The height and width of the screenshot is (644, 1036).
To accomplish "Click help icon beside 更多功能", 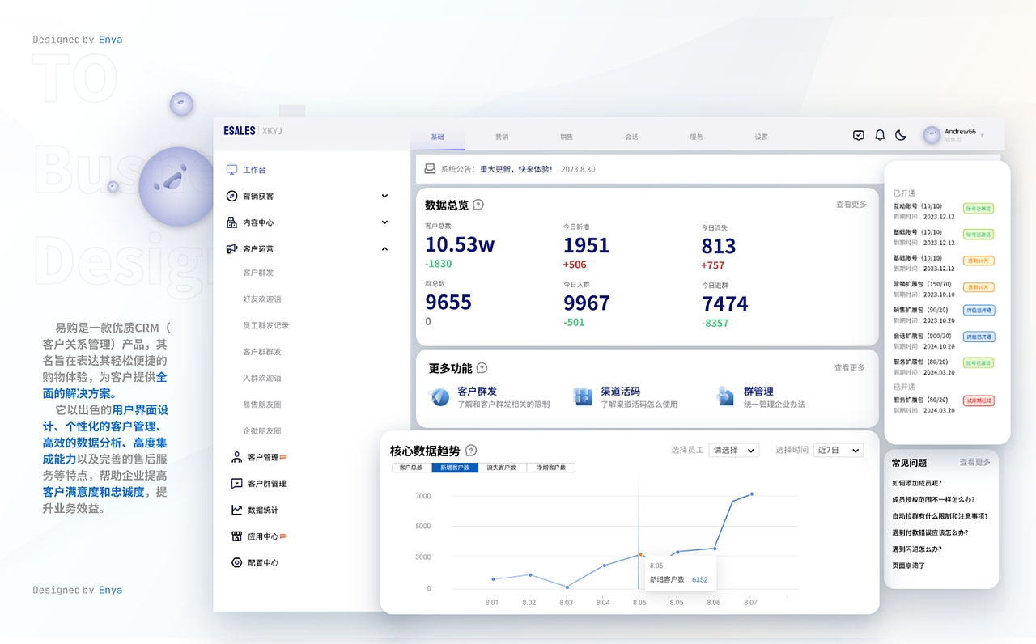I will click(482, 368).
